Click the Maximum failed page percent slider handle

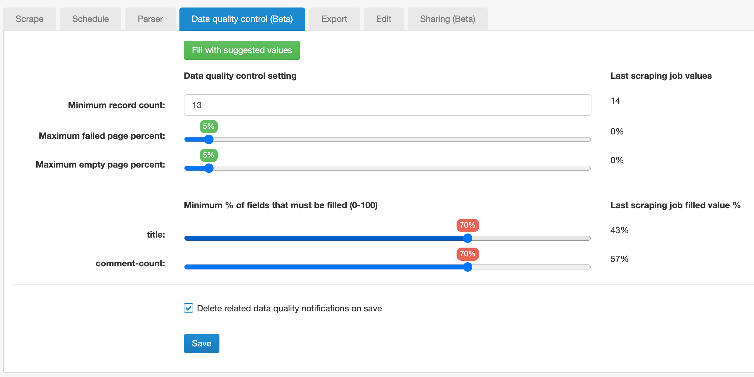tap(209, 139)
